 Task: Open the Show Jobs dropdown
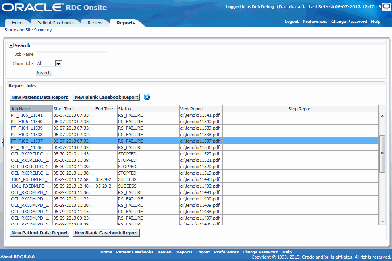point(59,63)
